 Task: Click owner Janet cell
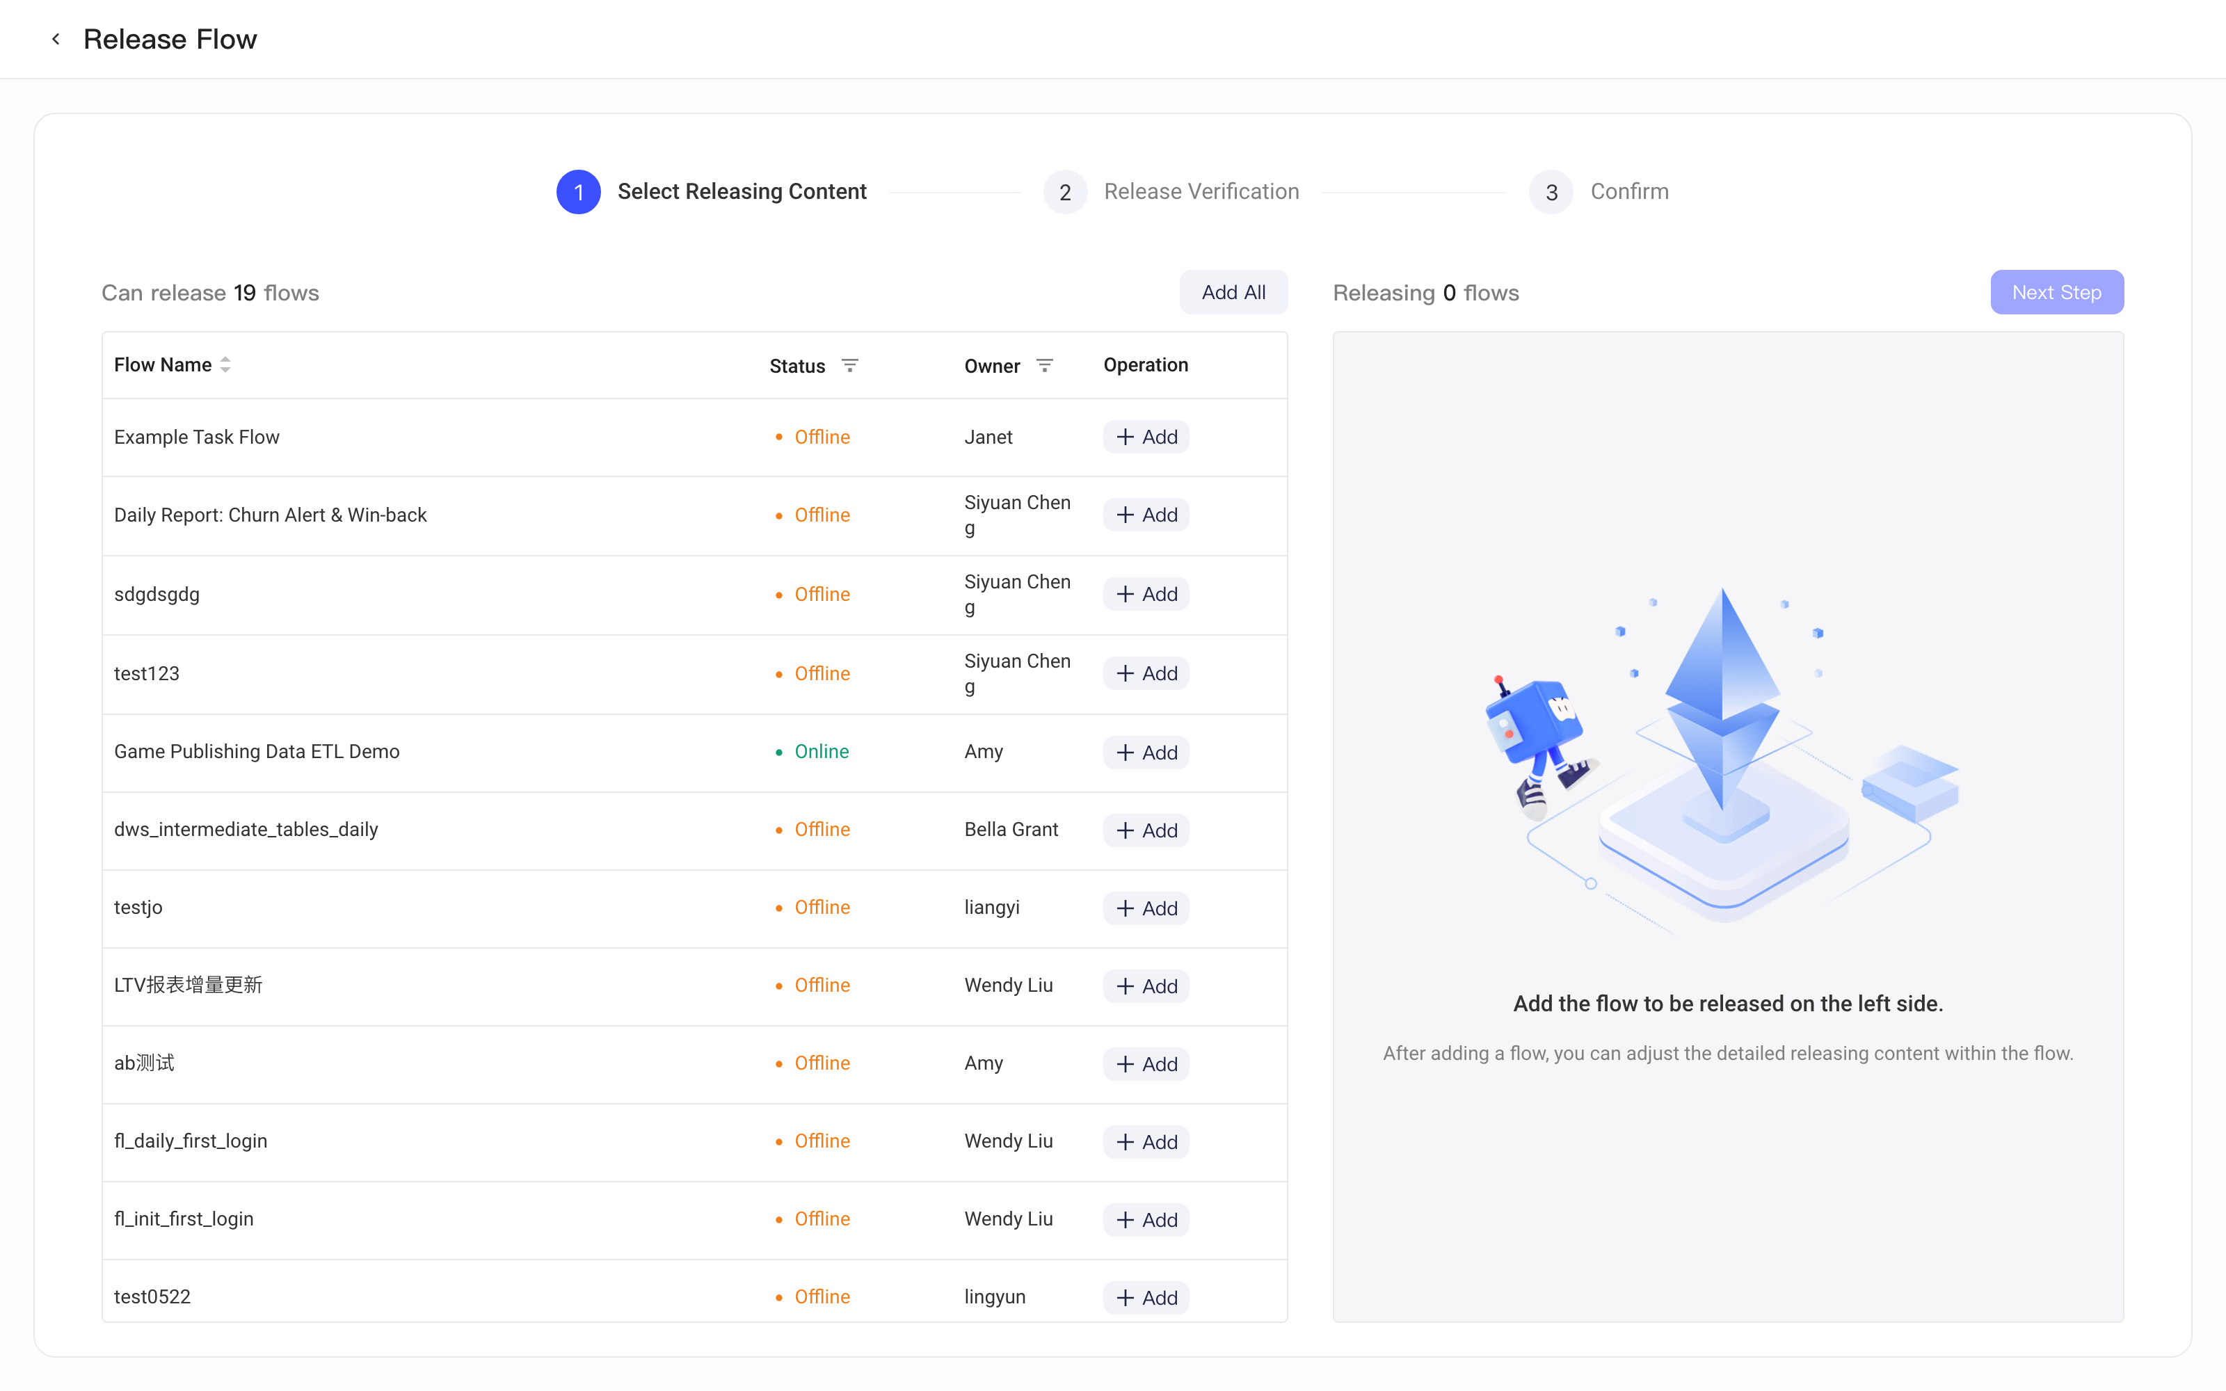tap(988, 437)
